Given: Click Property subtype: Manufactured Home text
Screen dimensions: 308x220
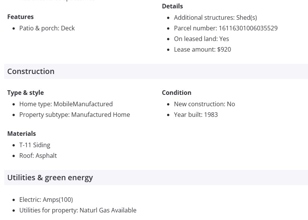Looking at the screenshot, I should pyautogui.click(x=75, y=115).
